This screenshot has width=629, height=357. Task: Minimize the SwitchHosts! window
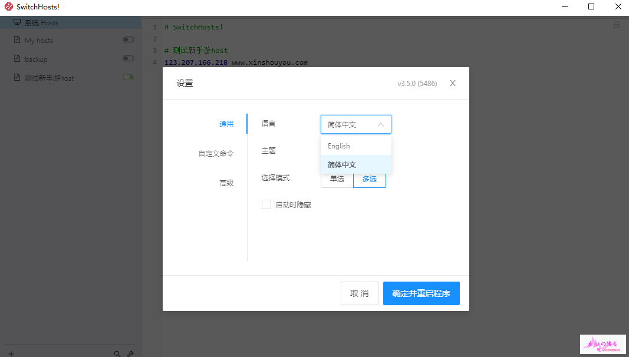click(565, 7)
